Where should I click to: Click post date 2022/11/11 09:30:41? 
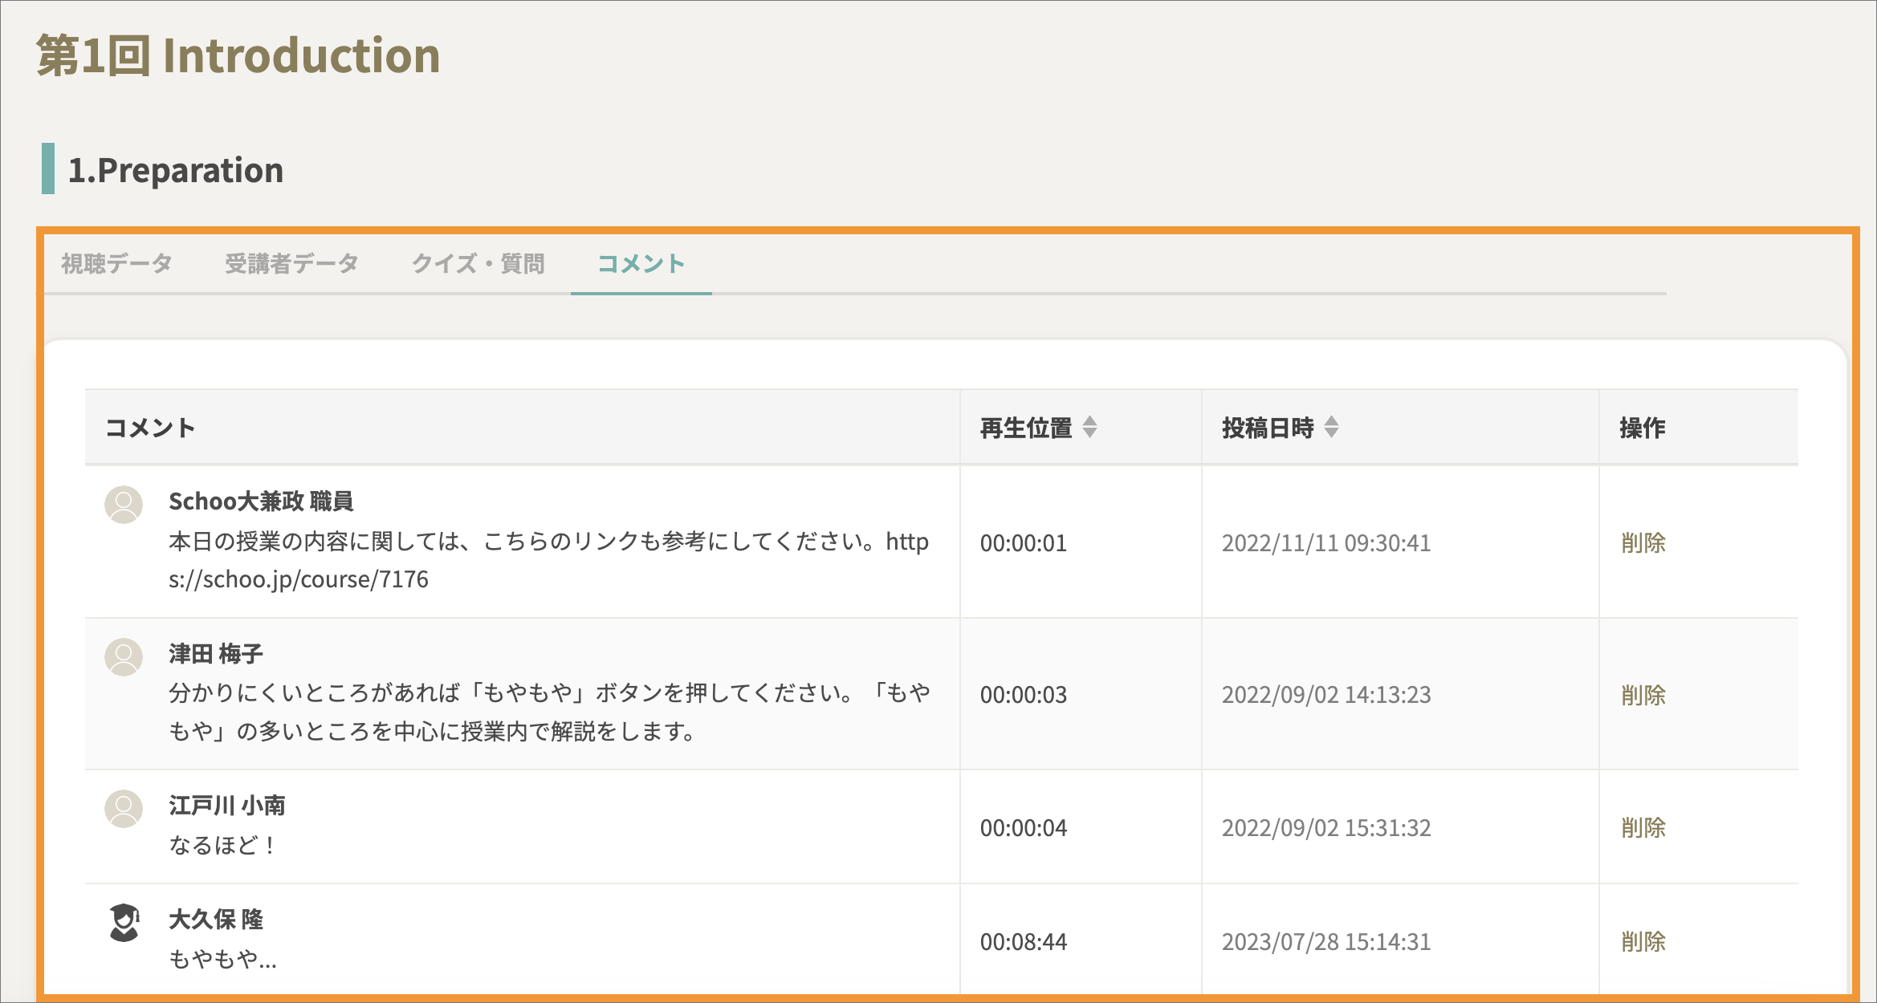(1326, 543)
